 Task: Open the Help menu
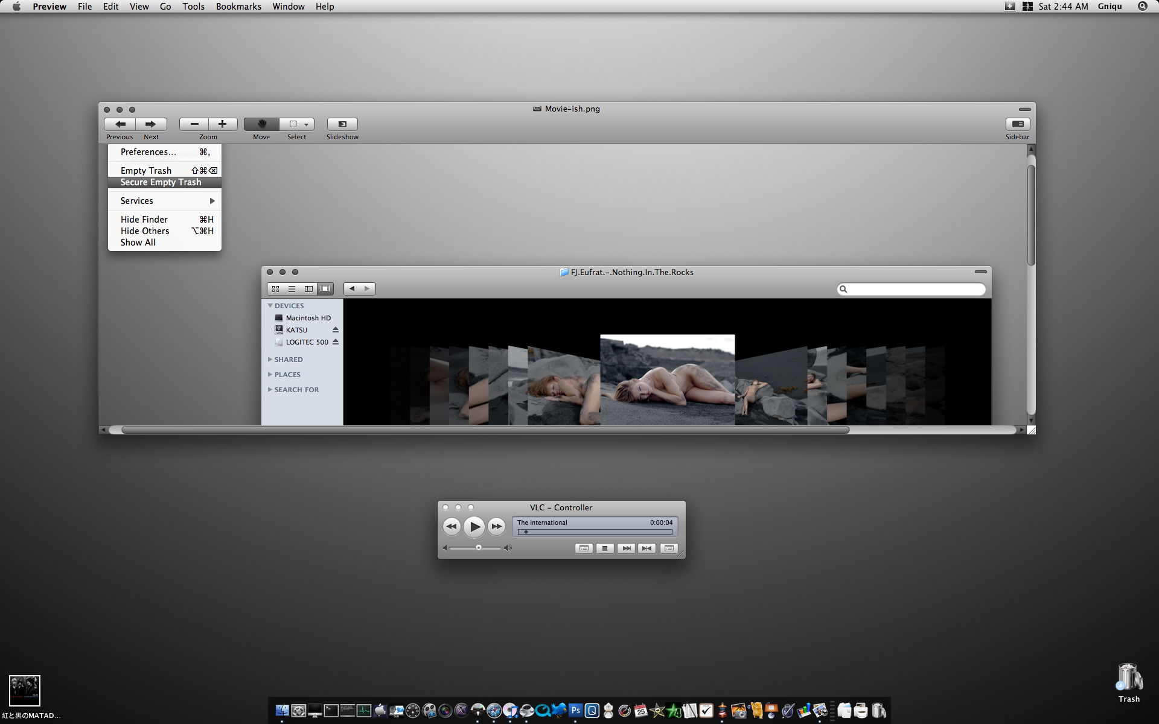click(x=324, y=7)
